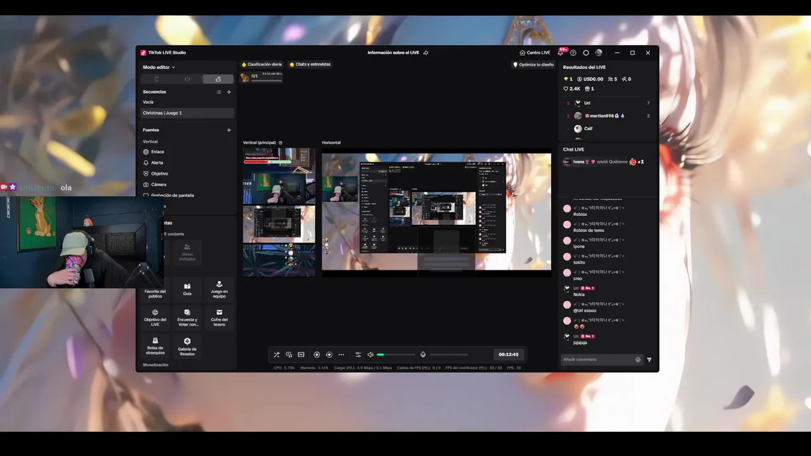Open Centro LIVE
The image size is (811, 456).
tap(535, 53)
